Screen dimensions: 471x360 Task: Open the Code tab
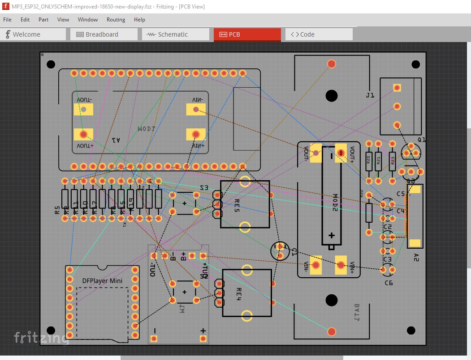(318, 34)
